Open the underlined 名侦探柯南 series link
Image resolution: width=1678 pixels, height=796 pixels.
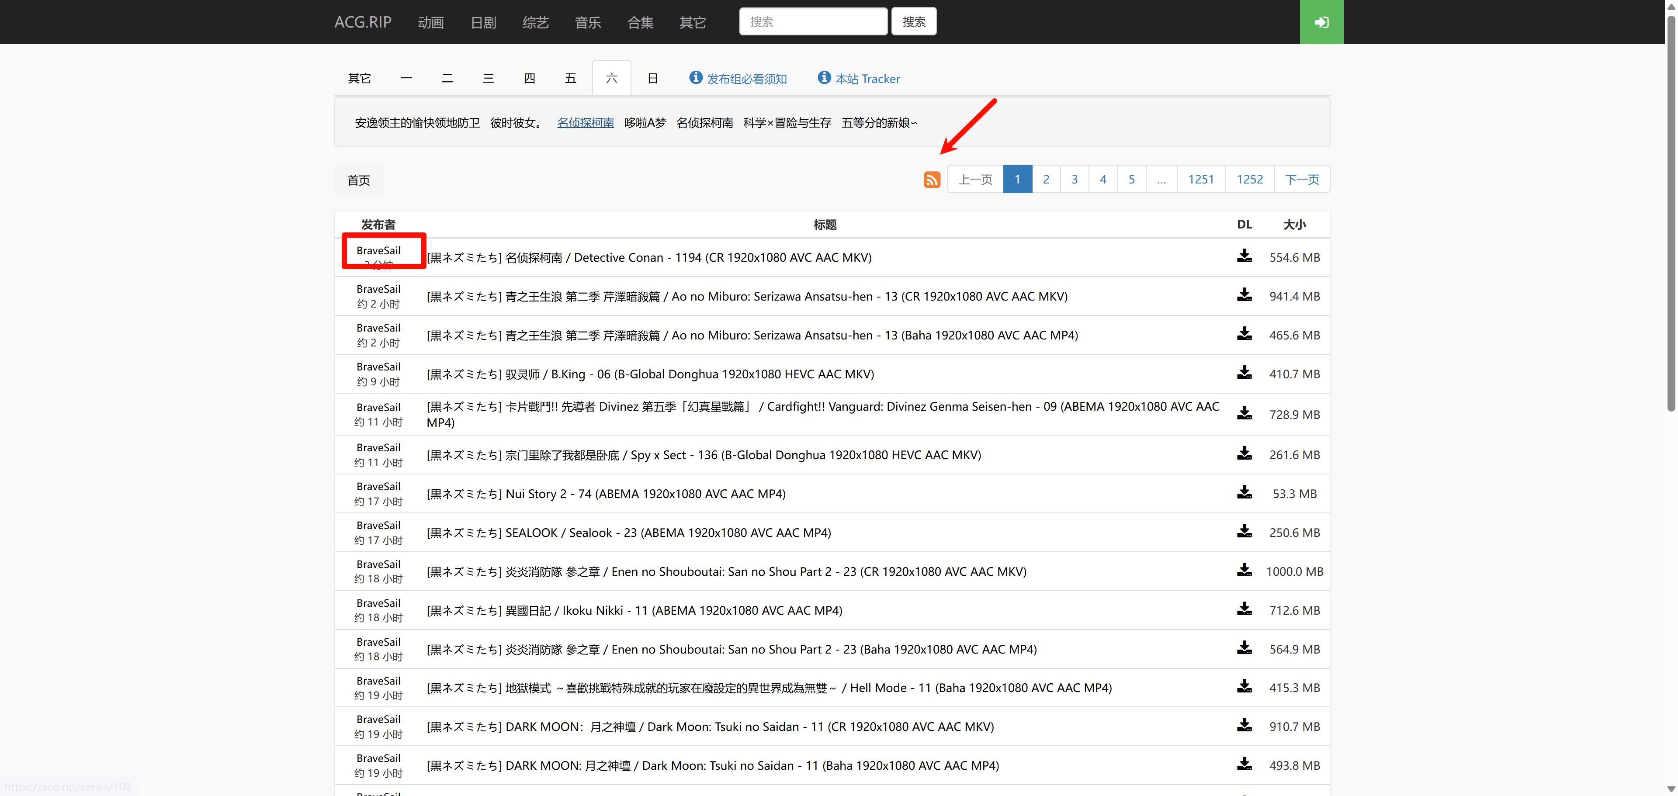tap(585, 122)
